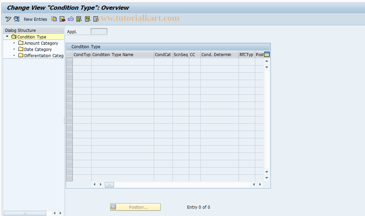Click the CondTyp column header
Image resolution: width=365 pixels, height=216 pixels.
[x=82, y=55]
